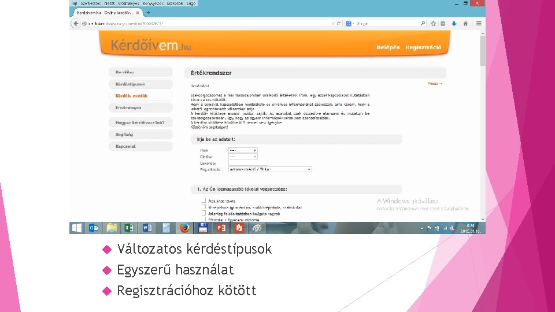This screenshot has height=312, width=555.
Task: Click the volume icon in system tray
Action: 453,228
